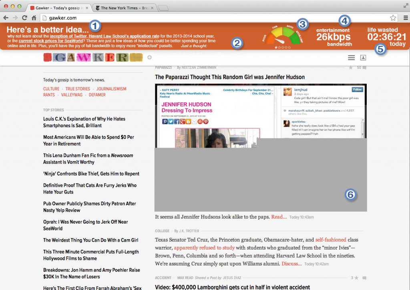Open comments on the Lamborghini article

[364, 278]
